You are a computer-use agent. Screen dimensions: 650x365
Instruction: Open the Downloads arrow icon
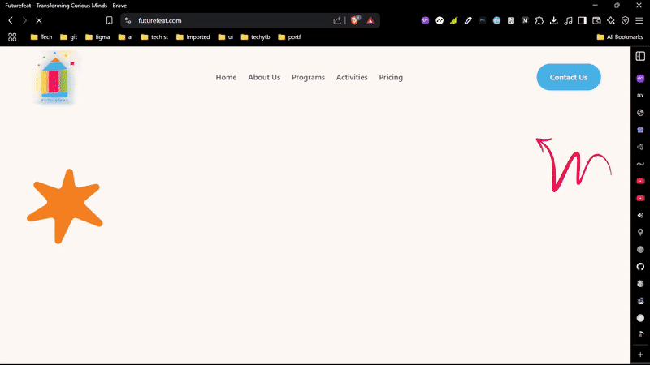click(553, 20)
